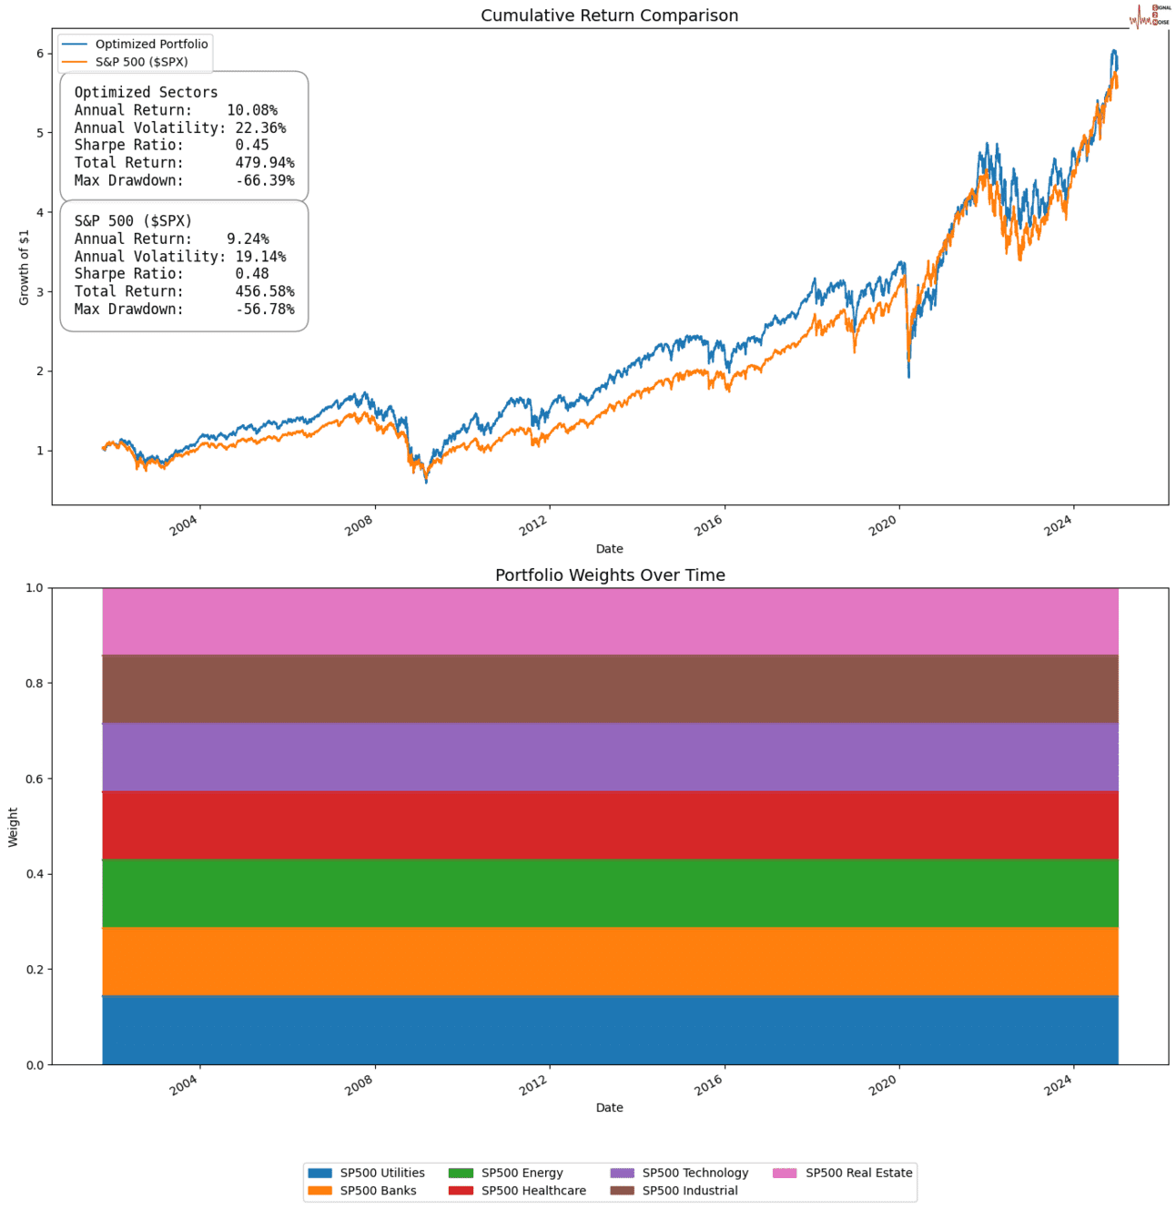
Task: Click the SP500 Healthcare red legend swatch
Action: (x=461, y=1190)
